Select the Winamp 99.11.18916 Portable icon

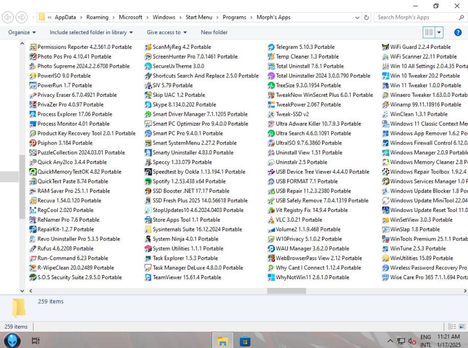(x=385, y=104)
